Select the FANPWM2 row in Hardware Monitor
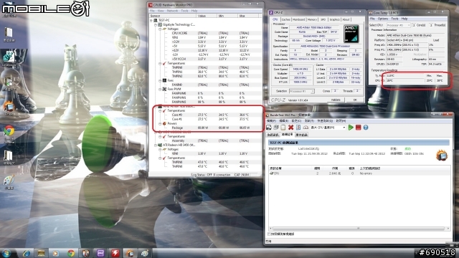The image size is (459, 258). [206, 102]
